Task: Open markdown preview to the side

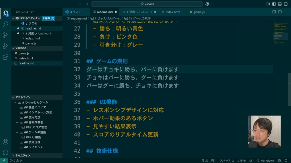Action: click(x=274, y=12)
